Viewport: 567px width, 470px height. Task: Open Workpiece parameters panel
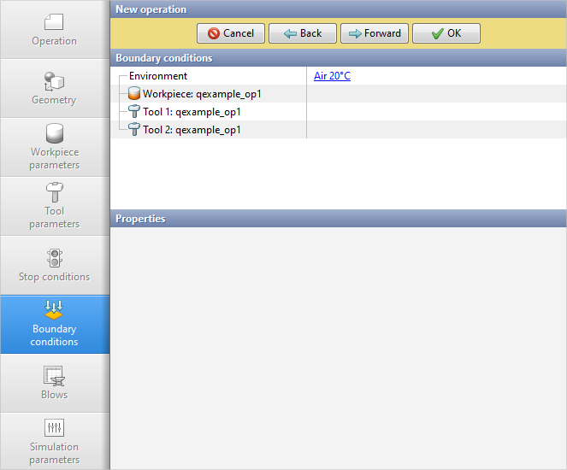(54, 147)
